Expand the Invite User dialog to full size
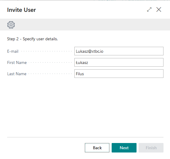The width and height of the screenshot is (170, 159). [149, 9]
